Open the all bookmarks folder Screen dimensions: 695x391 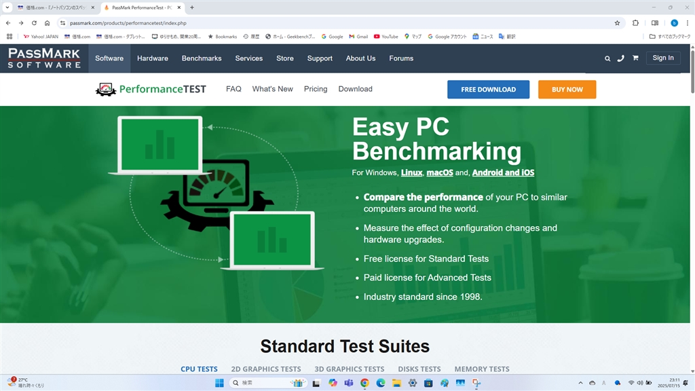[670, 37]
